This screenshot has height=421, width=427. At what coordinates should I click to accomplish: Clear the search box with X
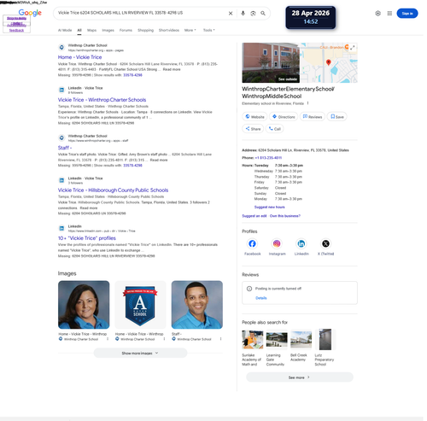point(231,14)
